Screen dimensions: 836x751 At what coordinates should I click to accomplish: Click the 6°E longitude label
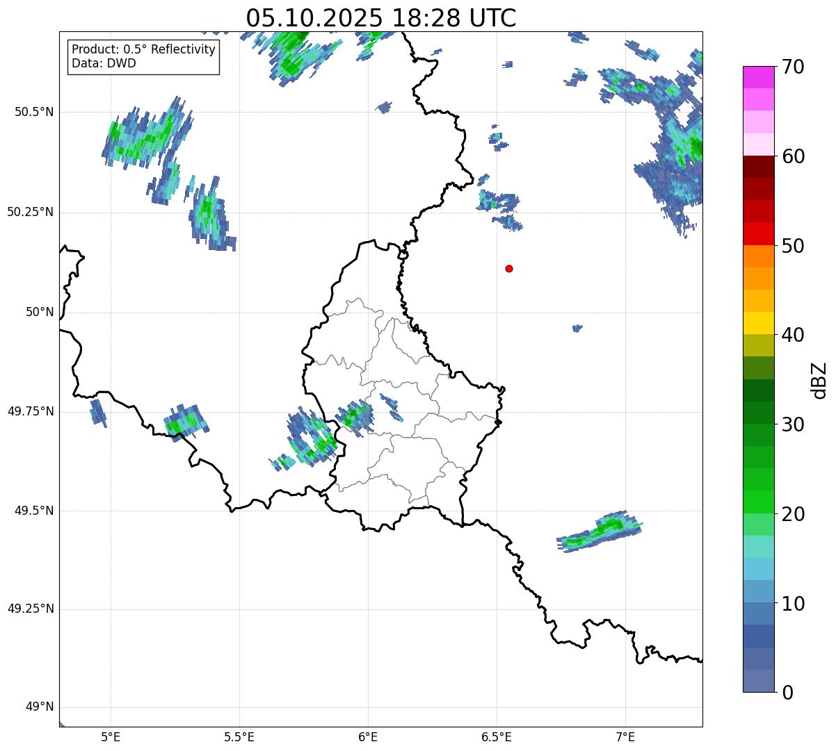pos(368,736)
